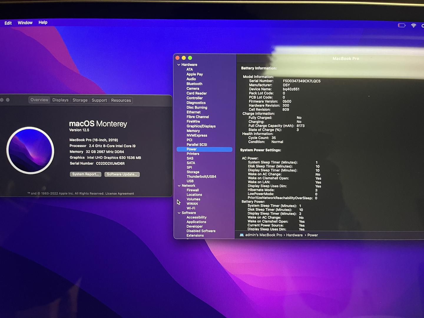Click the battery serial number F5D0347349CK7LQC5
Viewport: 424px width, 318px height.
point(302,81)
